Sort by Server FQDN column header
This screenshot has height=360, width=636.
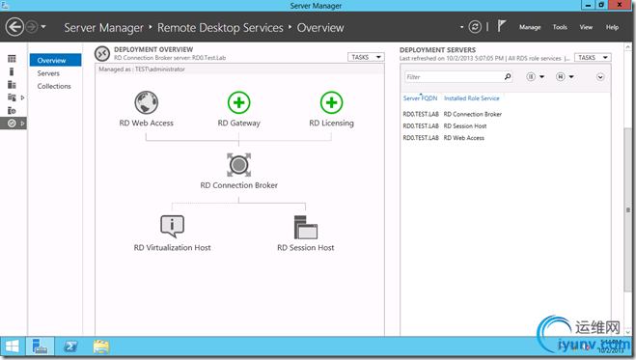[x=420, y=98]
